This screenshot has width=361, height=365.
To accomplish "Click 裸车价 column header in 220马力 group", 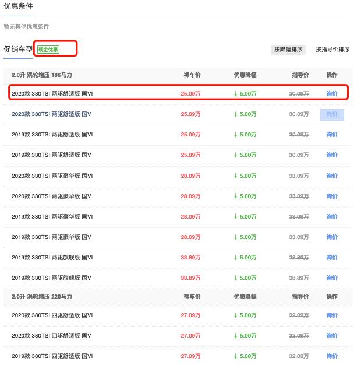I will click(x=192, y=297).
